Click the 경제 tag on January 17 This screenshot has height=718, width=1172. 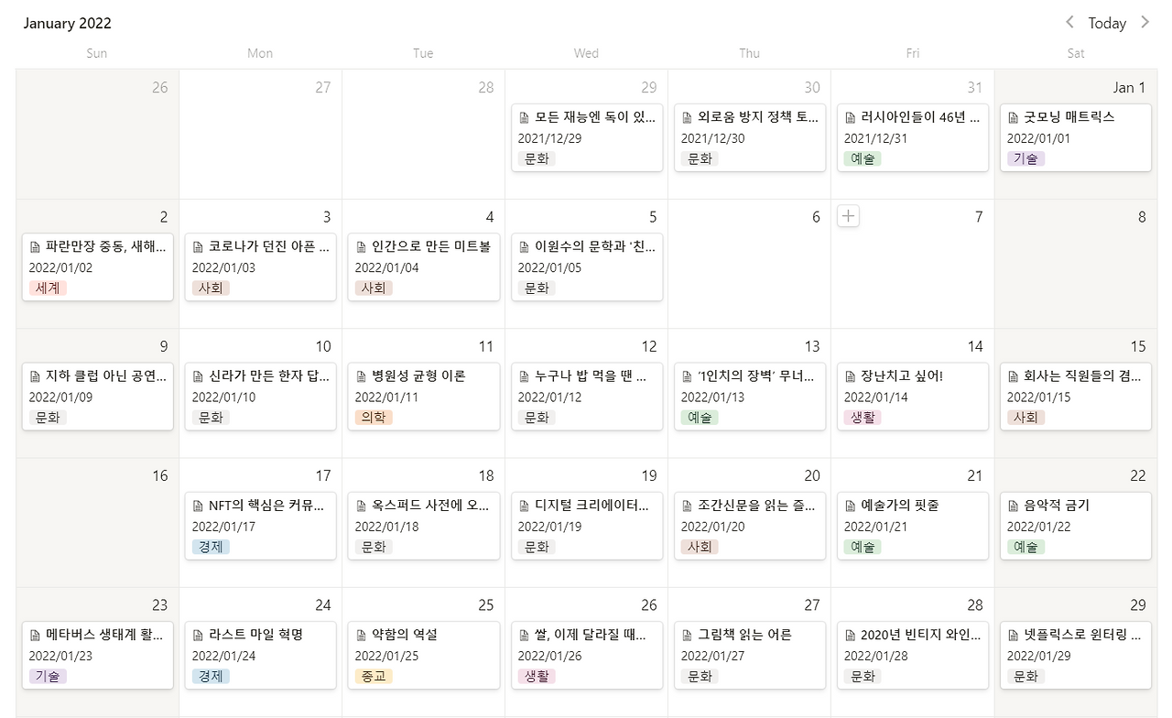pos(211,547)
